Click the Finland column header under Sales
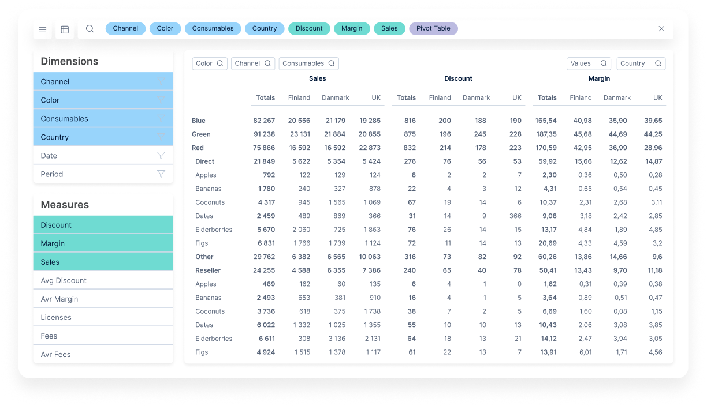707x406 pixels. [x=299, y=97]
